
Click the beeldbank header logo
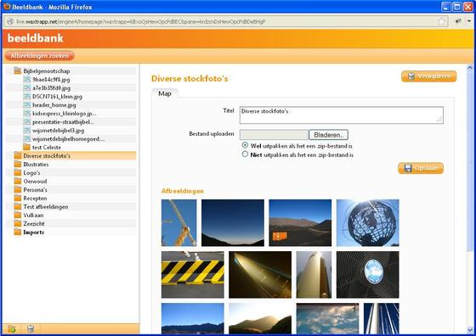[35, 38]
